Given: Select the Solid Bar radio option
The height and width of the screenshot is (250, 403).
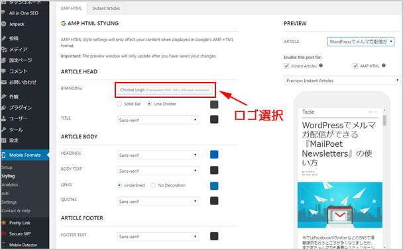Looking at the screenshot, I should (x=119, y=104).
